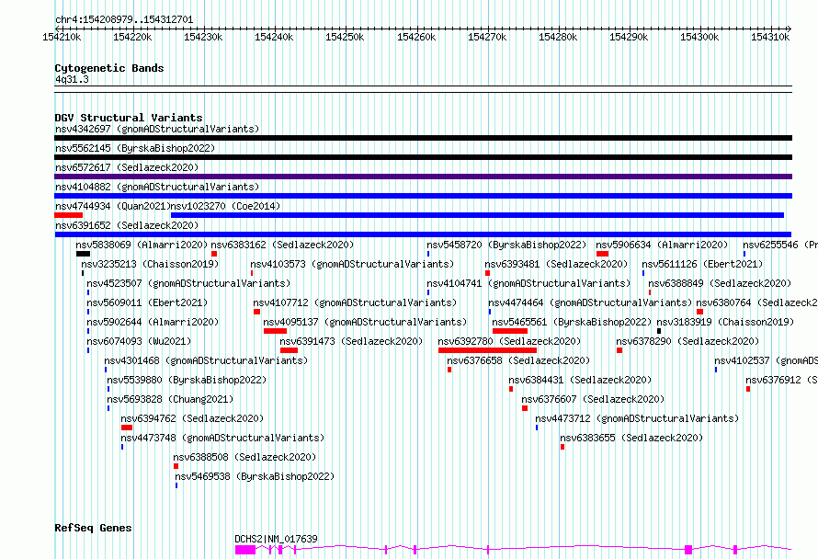The height and width of the screenshot is (559, 818).
Task: Select nsv4473712 gnomADStructuralVariants label
Action: pos(637,418)
